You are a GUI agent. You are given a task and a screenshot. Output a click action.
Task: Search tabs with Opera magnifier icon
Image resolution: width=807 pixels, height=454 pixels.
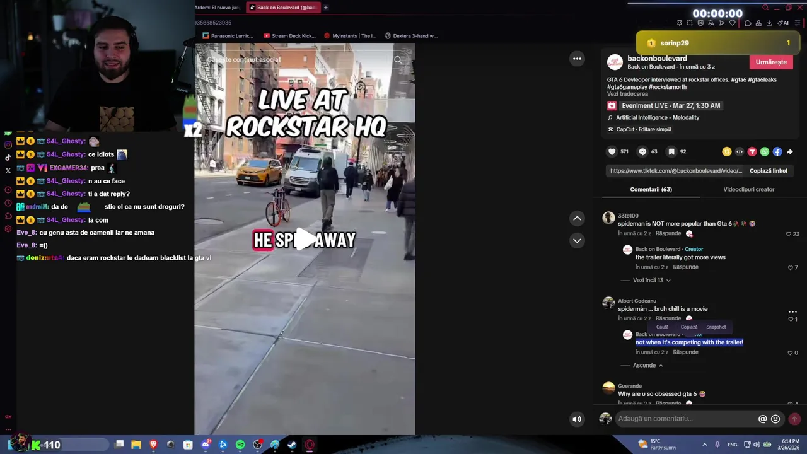point(765,8)
